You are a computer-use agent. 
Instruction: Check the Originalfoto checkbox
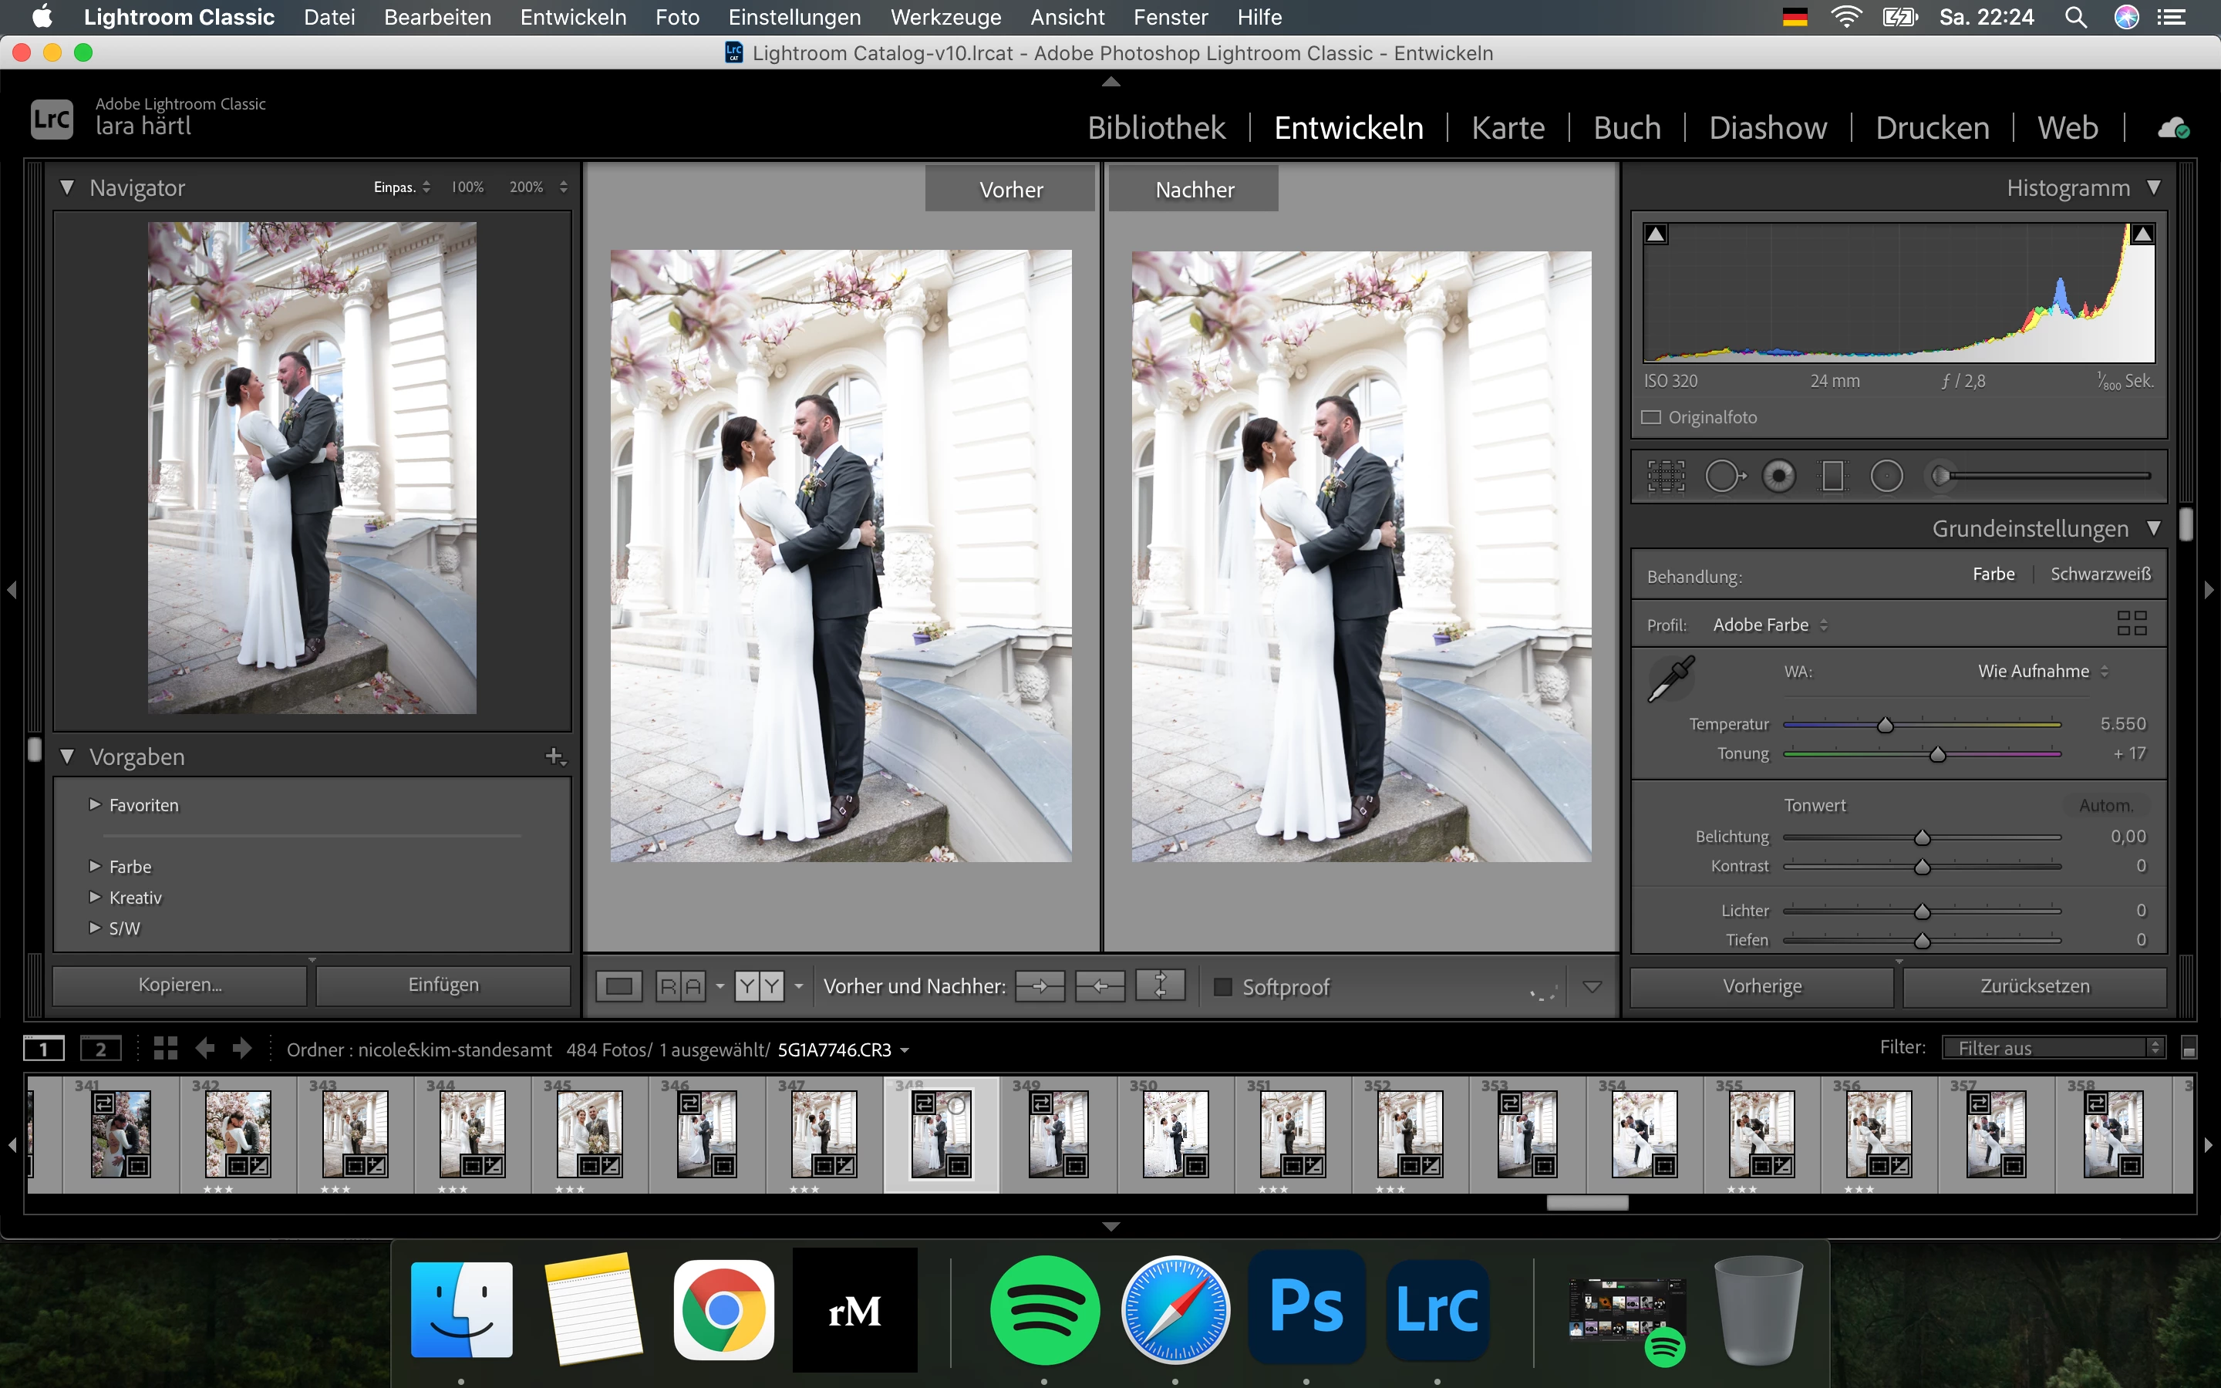coord(1652,418)
